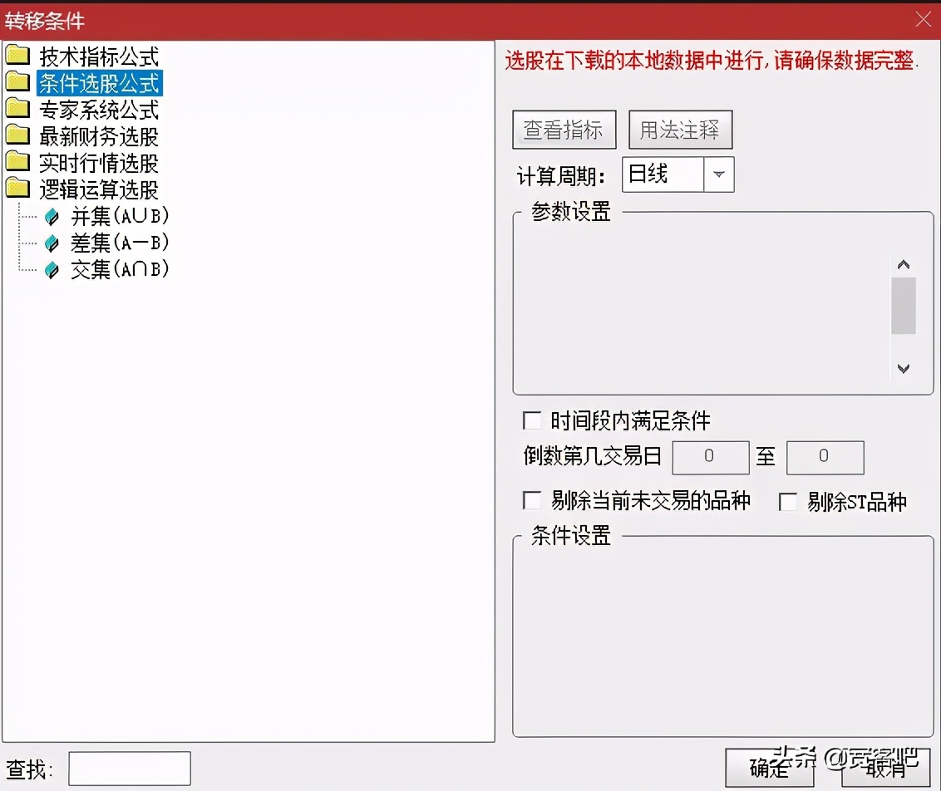Open the 最新财务选股 folder icon
The image size is (941, 791).
tap(18, 135)
